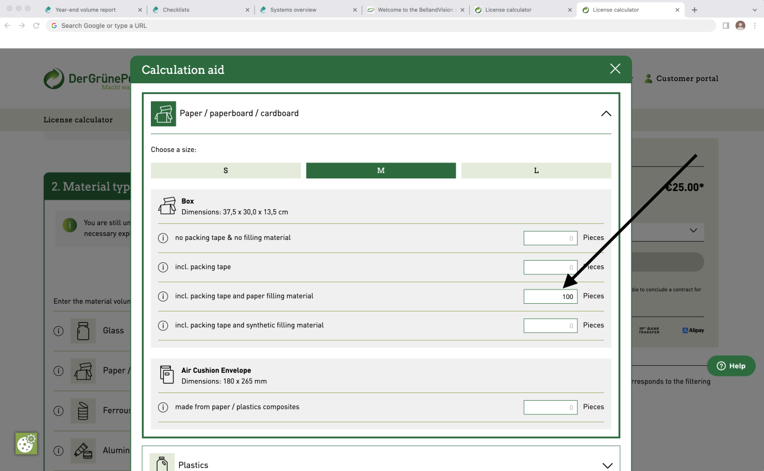
Task: Click info icon for paper filling material row
Action: click(163, 296)
